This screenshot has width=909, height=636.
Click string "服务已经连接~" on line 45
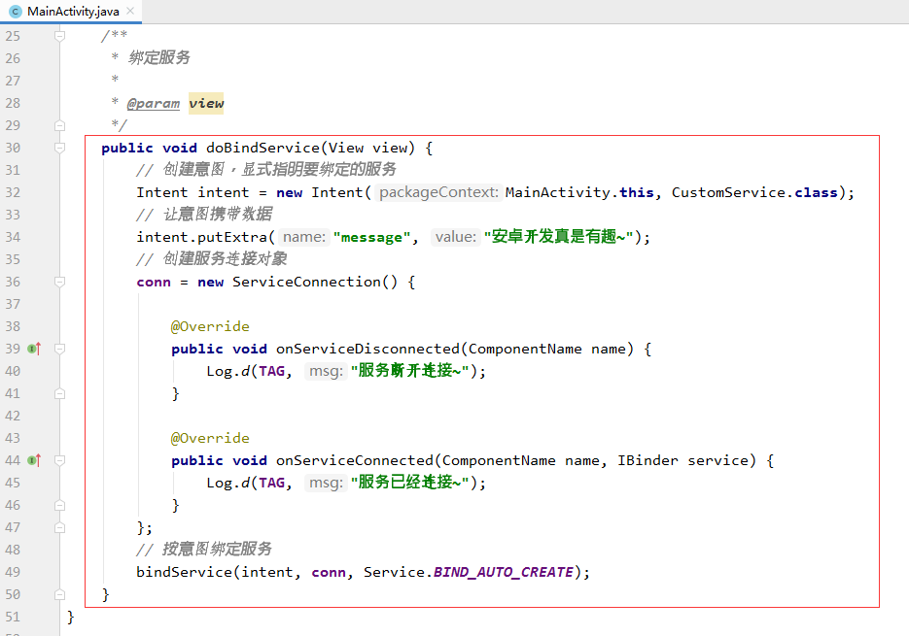(410, 483)
